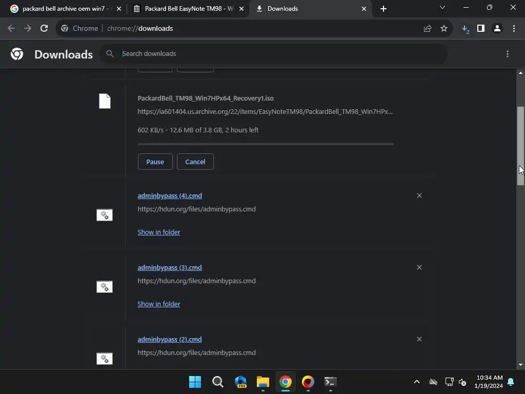This screenshot has width=525, height=394.
Task: Switch to Chrome from the taskbar icon
Action: [x=286, y=382]
